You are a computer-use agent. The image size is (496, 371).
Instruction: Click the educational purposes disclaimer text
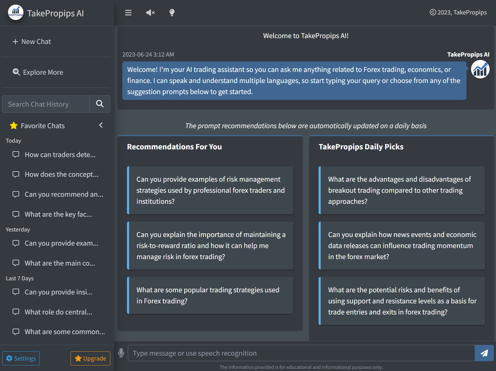[301, 367]
